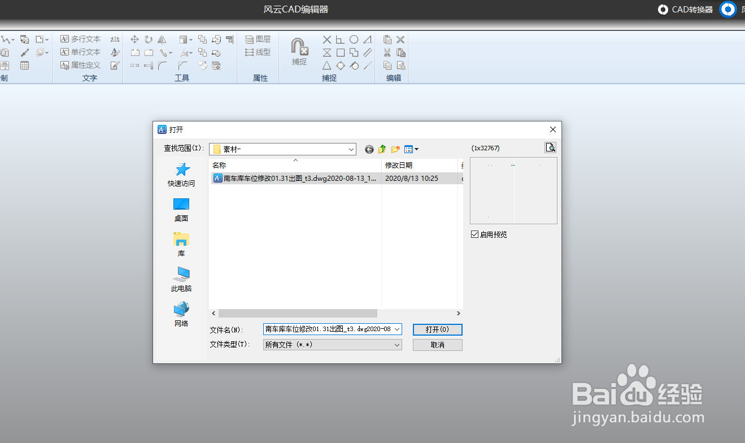This screenshot has height=443, width=745.
Task: Sort by 名称 column header
Action: [295, 166]
